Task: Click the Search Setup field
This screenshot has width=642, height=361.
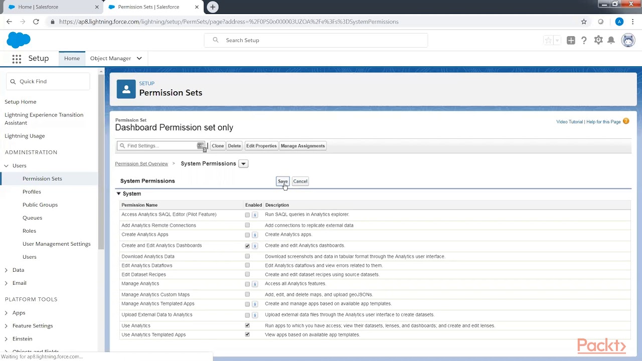Action: 316,40
